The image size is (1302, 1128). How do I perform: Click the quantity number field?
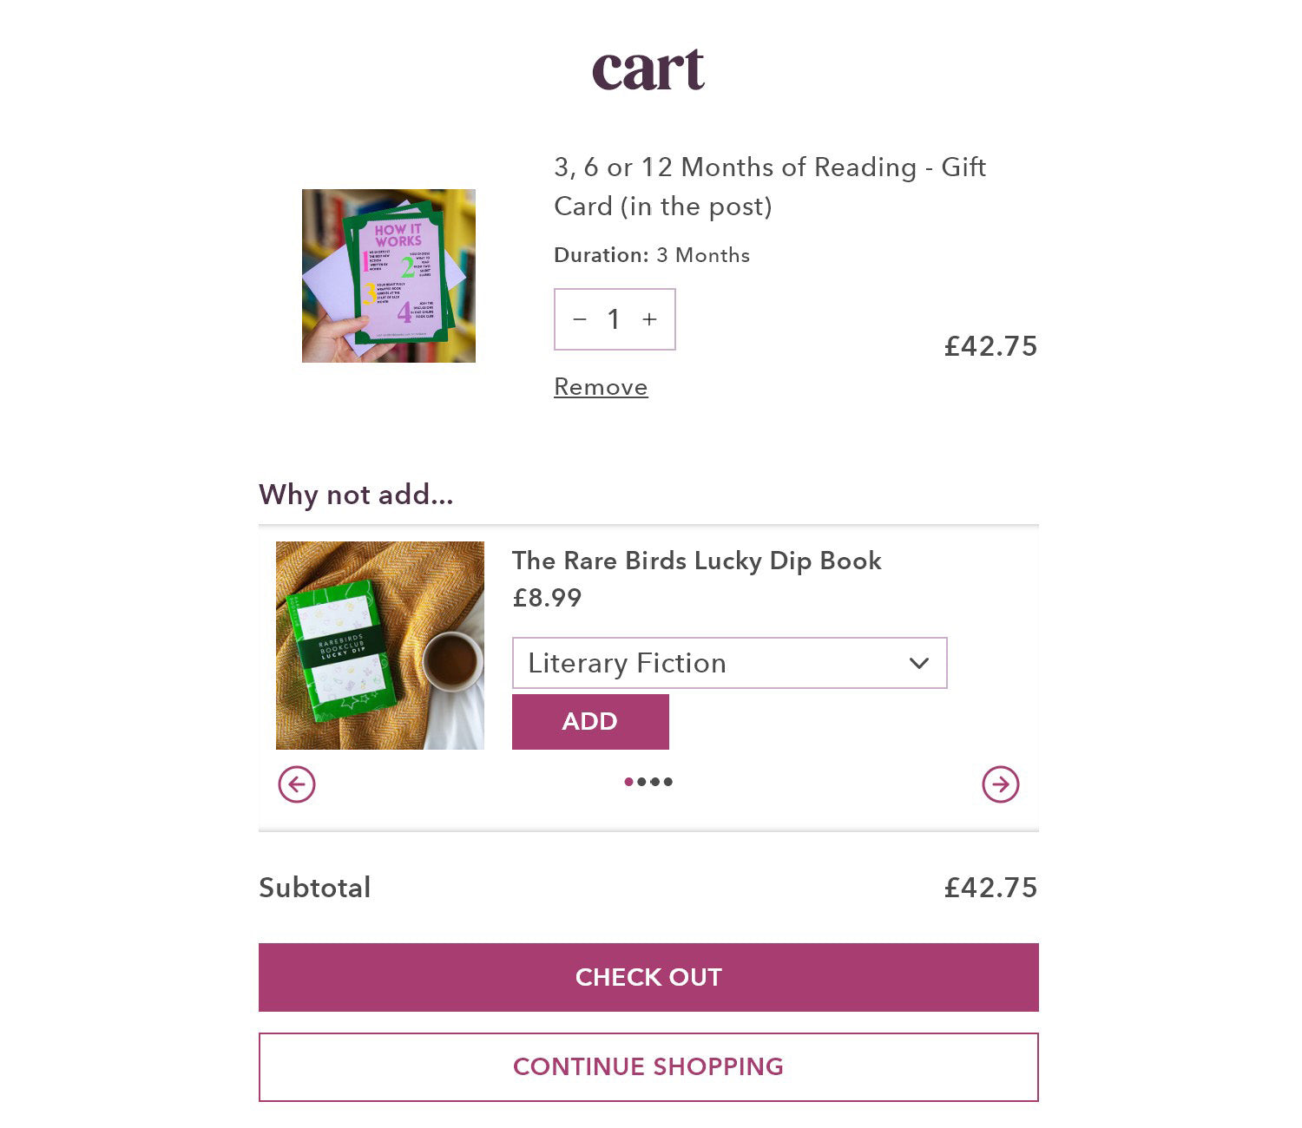[x=614, y=319]
